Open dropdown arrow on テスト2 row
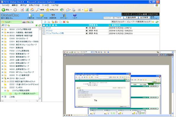The height and width of the screenshot is (117, 176). [x=87, y=31]
